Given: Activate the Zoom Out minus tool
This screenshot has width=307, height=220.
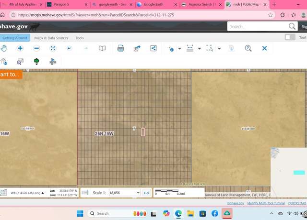Looking at the screenshot, I should [x=36, y=48].
